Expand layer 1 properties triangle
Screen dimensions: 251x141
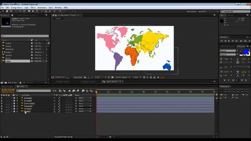coord(12,98)
